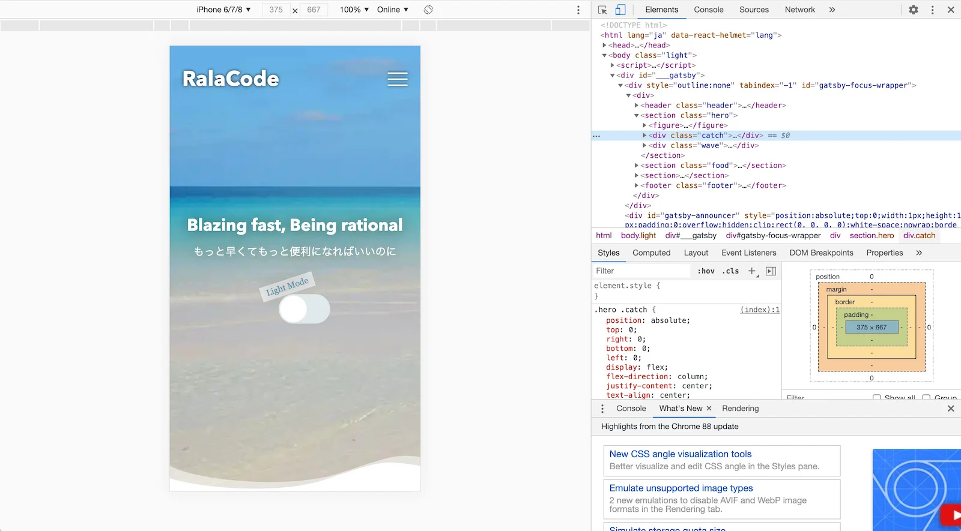Edit the viewport width field 375

(x=276, y=10)
